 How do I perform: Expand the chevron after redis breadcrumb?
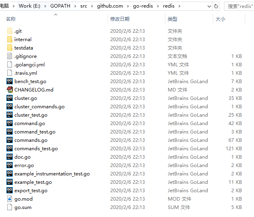[x=179, y=6]
